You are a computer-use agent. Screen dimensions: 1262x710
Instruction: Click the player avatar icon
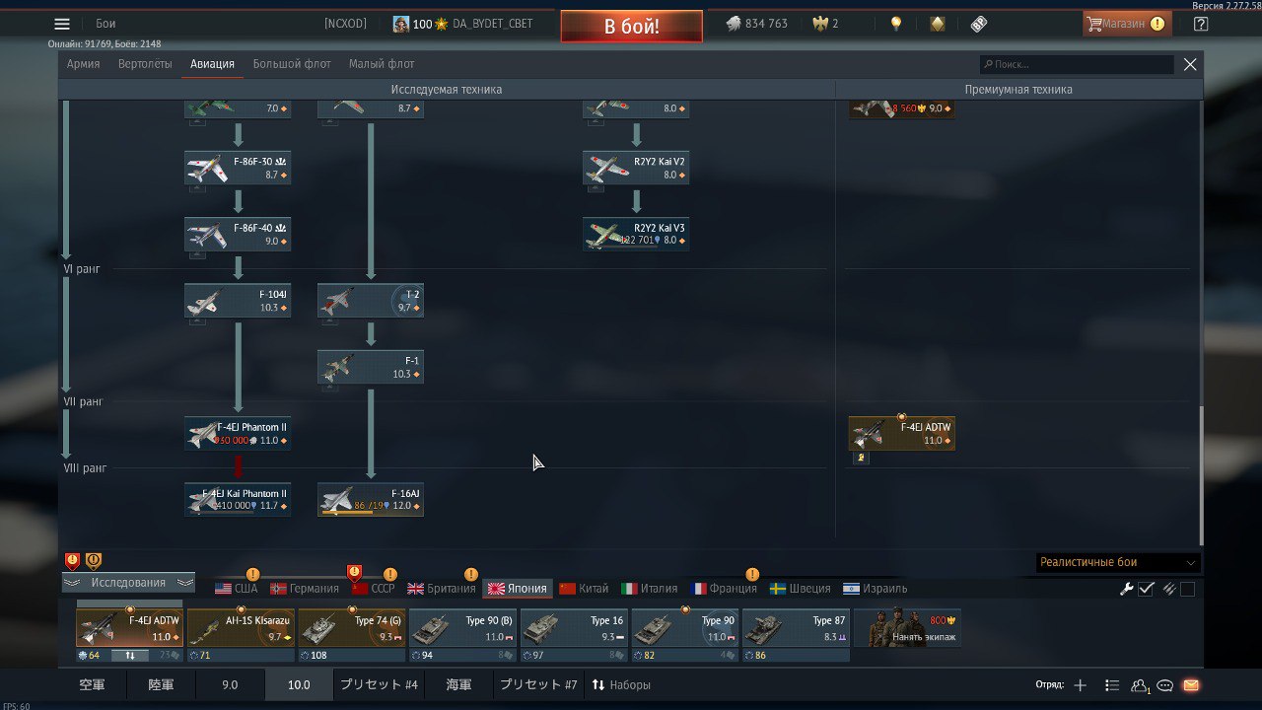coord(401,24)
